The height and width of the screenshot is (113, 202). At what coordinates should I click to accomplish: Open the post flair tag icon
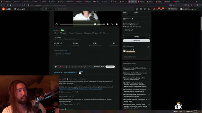pos(100,33)
